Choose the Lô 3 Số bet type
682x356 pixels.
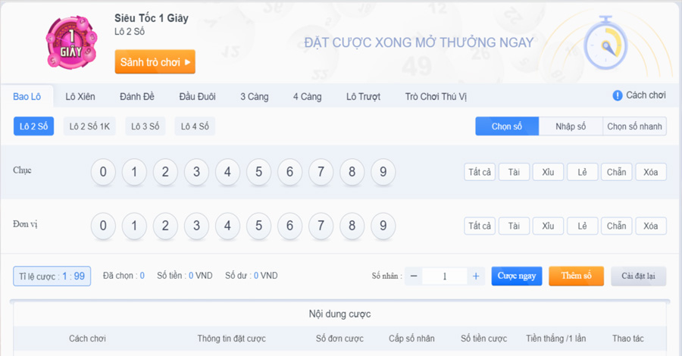145,126
